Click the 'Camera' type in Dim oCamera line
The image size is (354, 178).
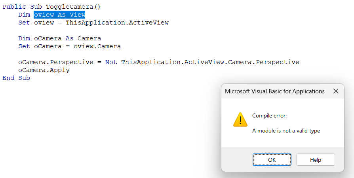coord(89,38)
